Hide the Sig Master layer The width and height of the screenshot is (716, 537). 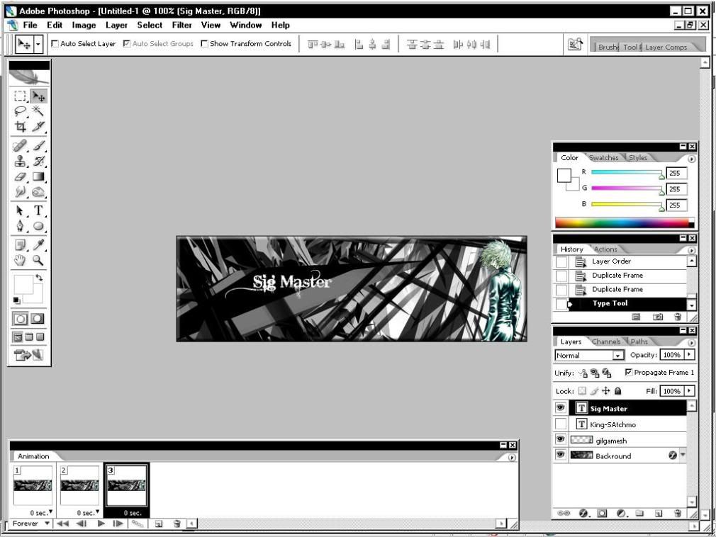coord(560,408)
